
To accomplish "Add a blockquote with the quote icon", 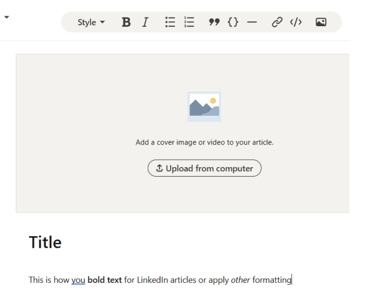I will coord(214,22).
